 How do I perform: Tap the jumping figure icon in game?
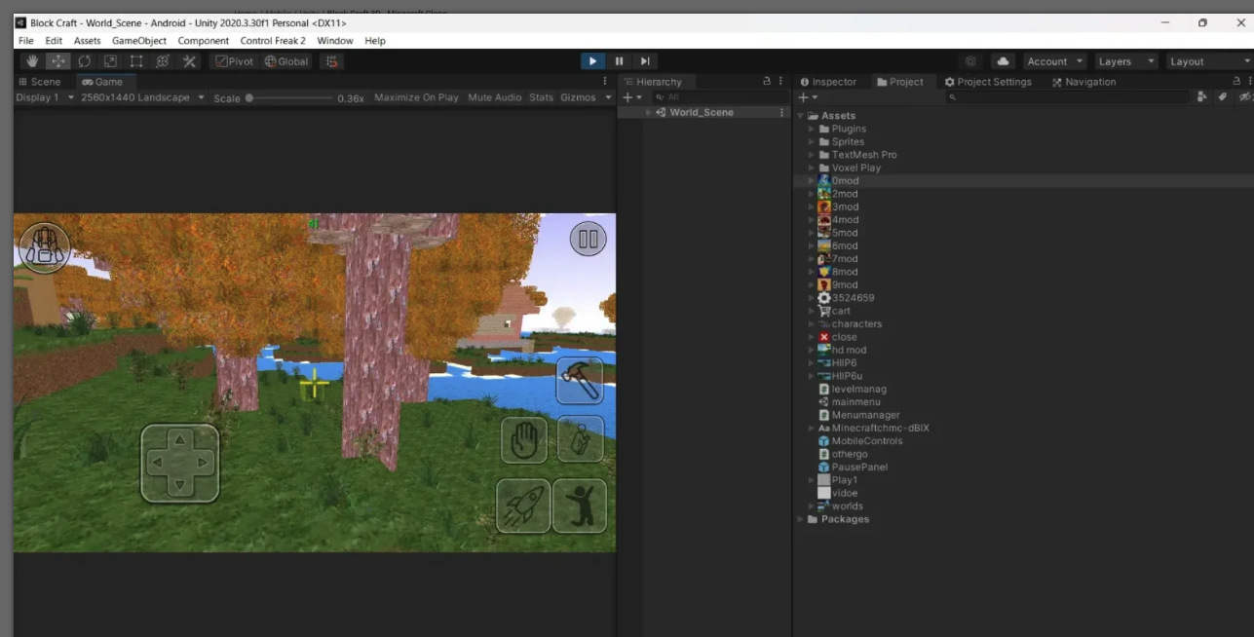click(580, 505)
